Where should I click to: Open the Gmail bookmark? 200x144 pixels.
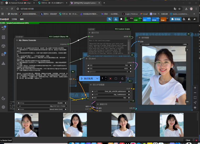point(144,14)
